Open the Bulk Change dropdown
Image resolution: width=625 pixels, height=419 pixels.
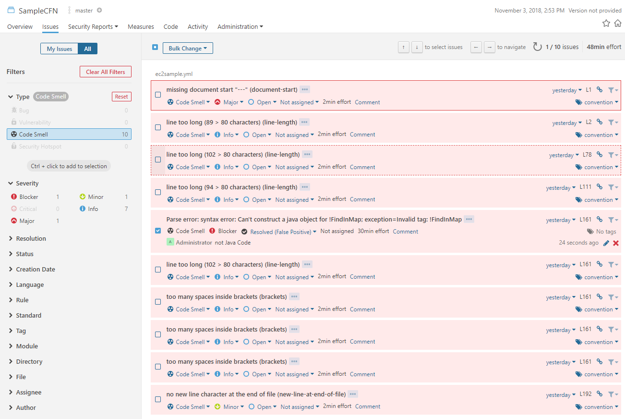click(x=188, y=48)
